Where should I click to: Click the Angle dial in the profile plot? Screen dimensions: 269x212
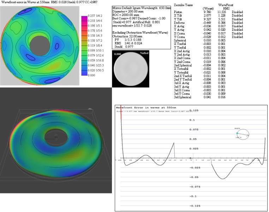coord(243,134)
